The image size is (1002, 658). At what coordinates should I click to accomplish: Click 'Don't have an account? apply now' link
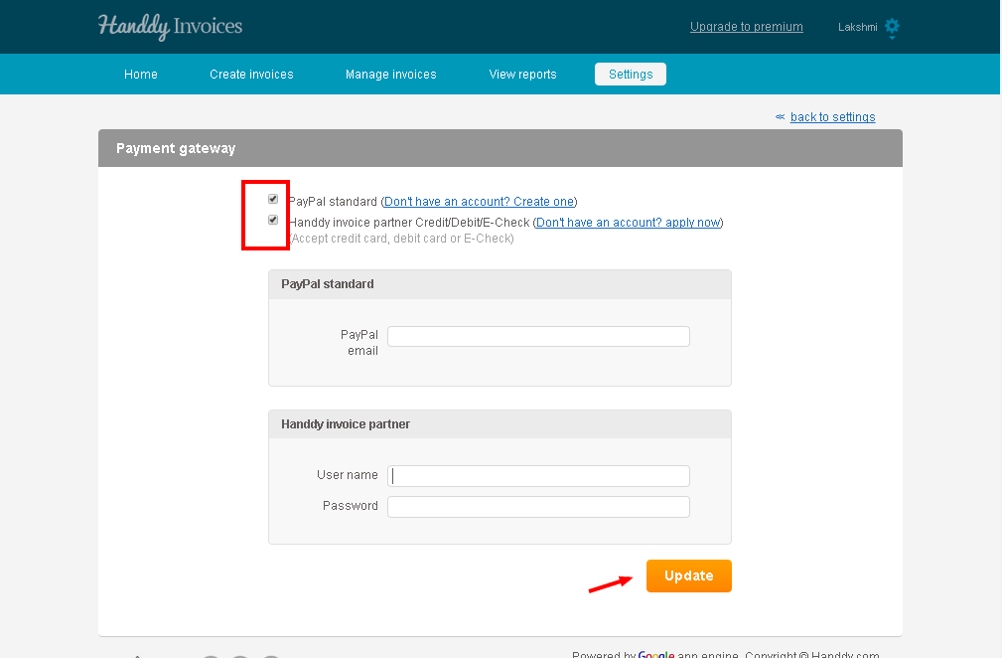point(629,223)
